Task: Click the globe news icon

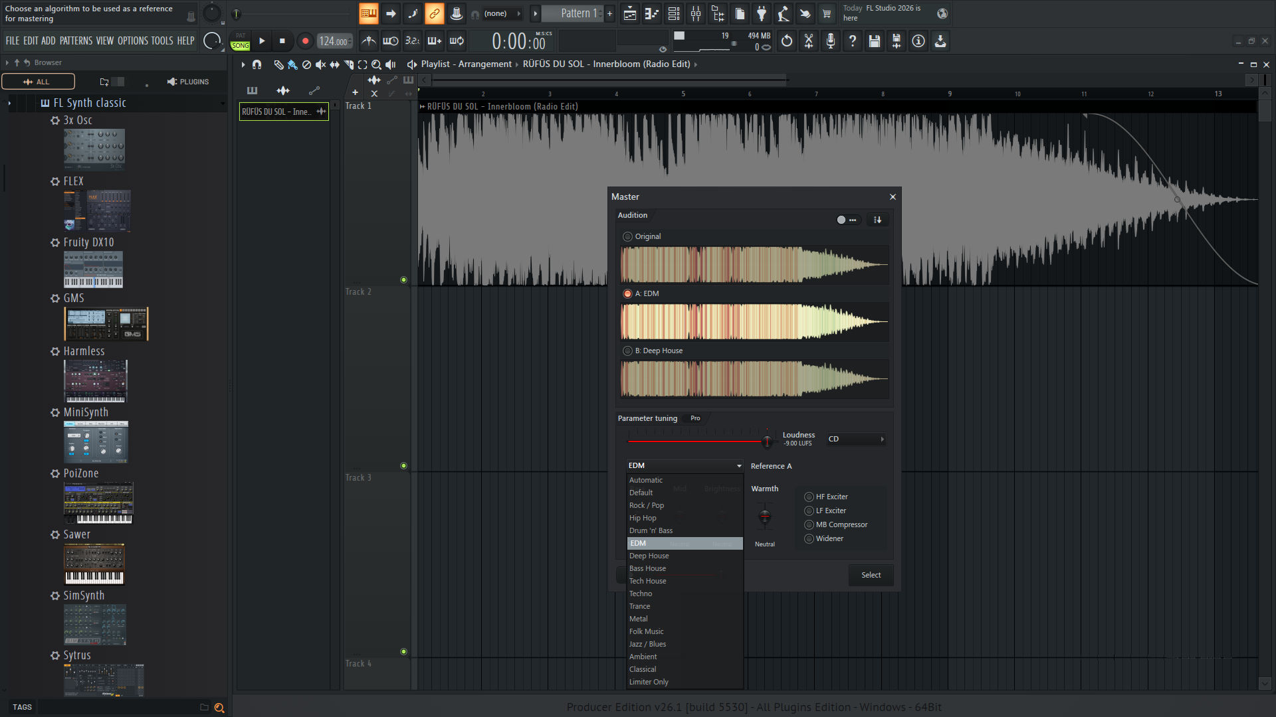Action: (x=942, y=13)
